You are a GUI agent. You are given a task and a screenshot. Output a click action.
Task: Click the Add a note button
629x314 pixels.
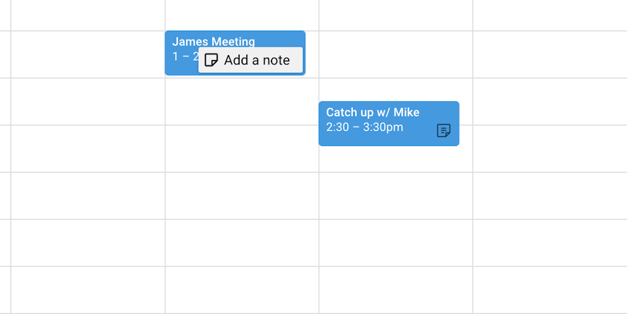pos(256,60)
